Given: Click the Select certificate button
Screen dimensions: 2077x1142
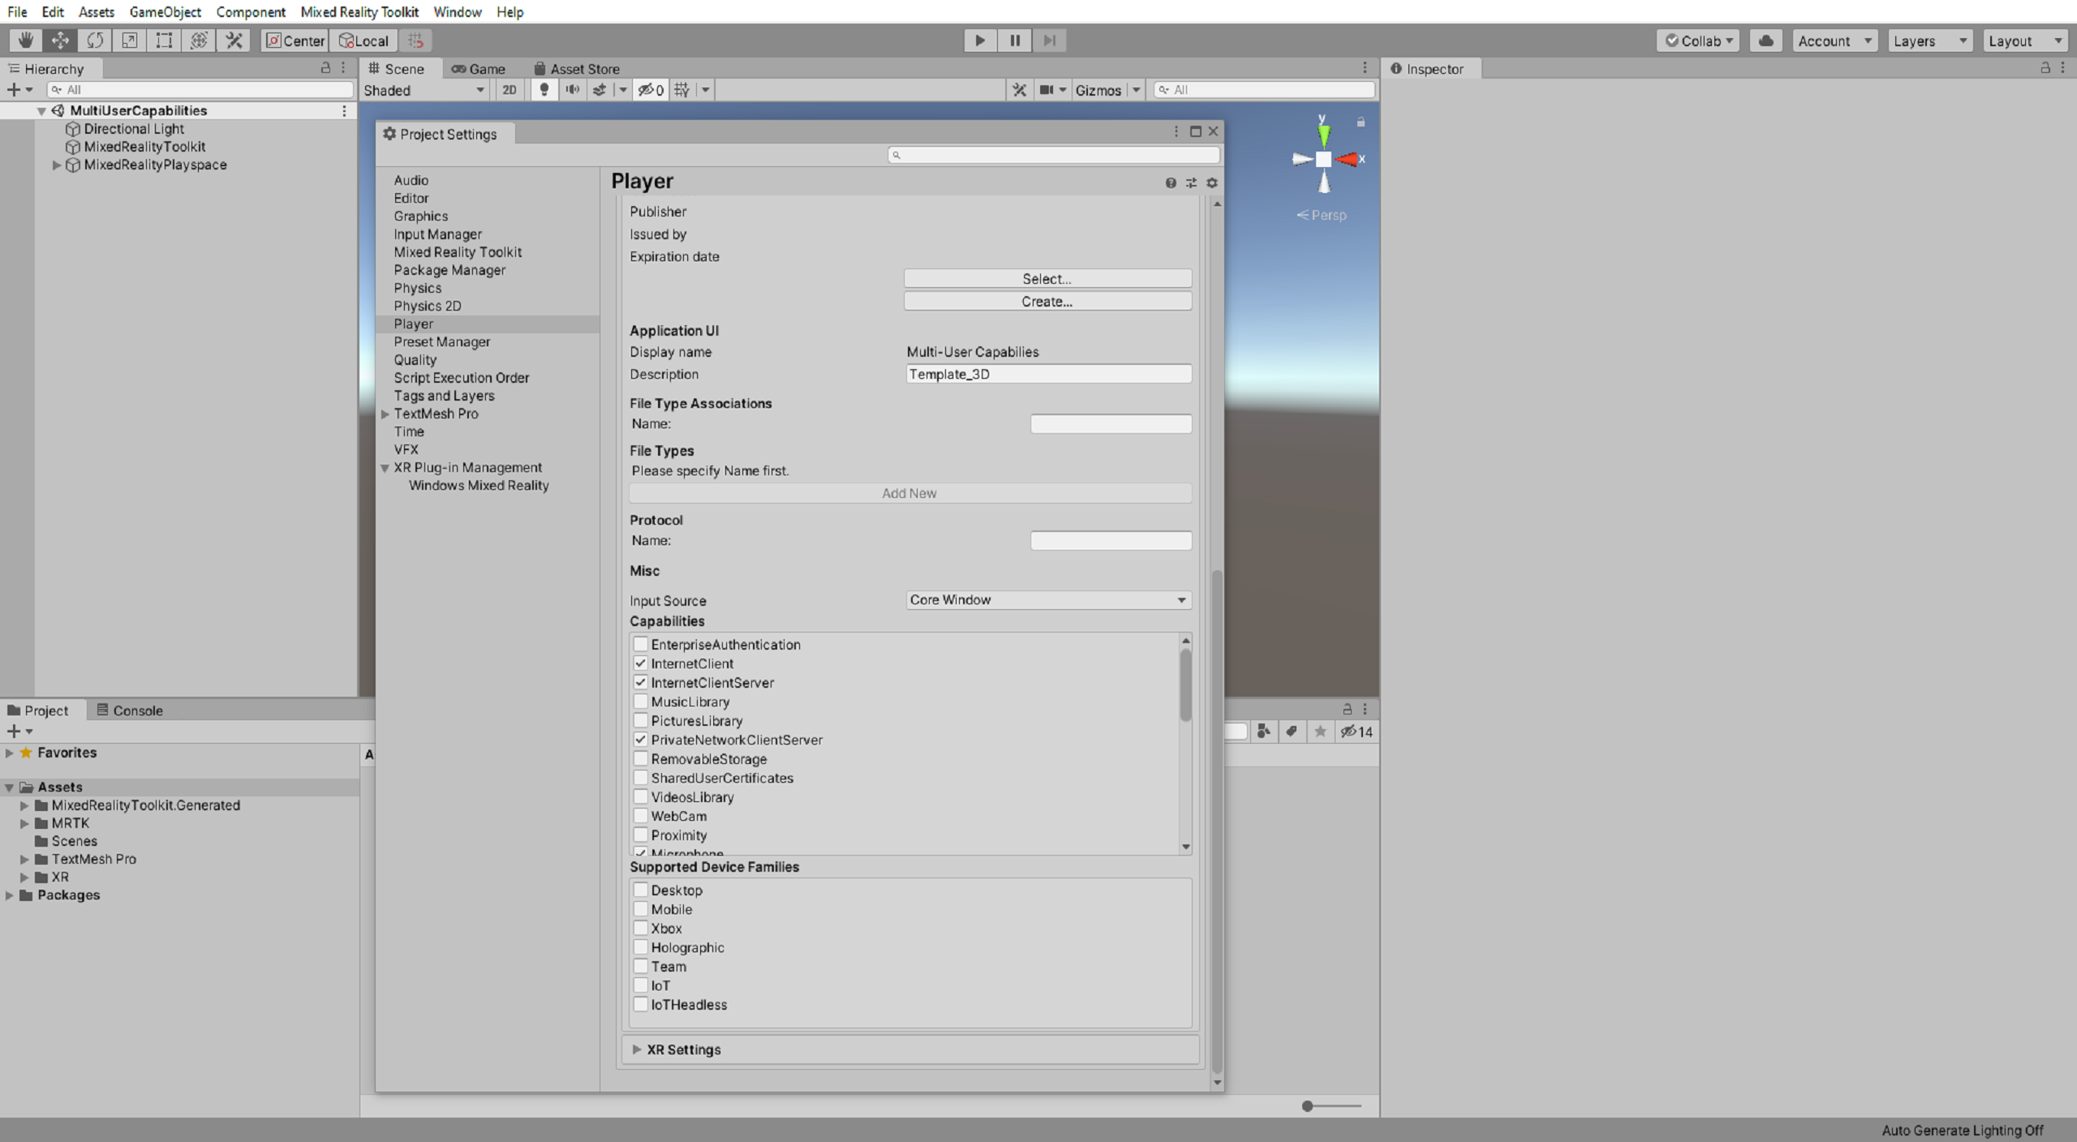Looking at the screenshot, I should [1047, 277].
